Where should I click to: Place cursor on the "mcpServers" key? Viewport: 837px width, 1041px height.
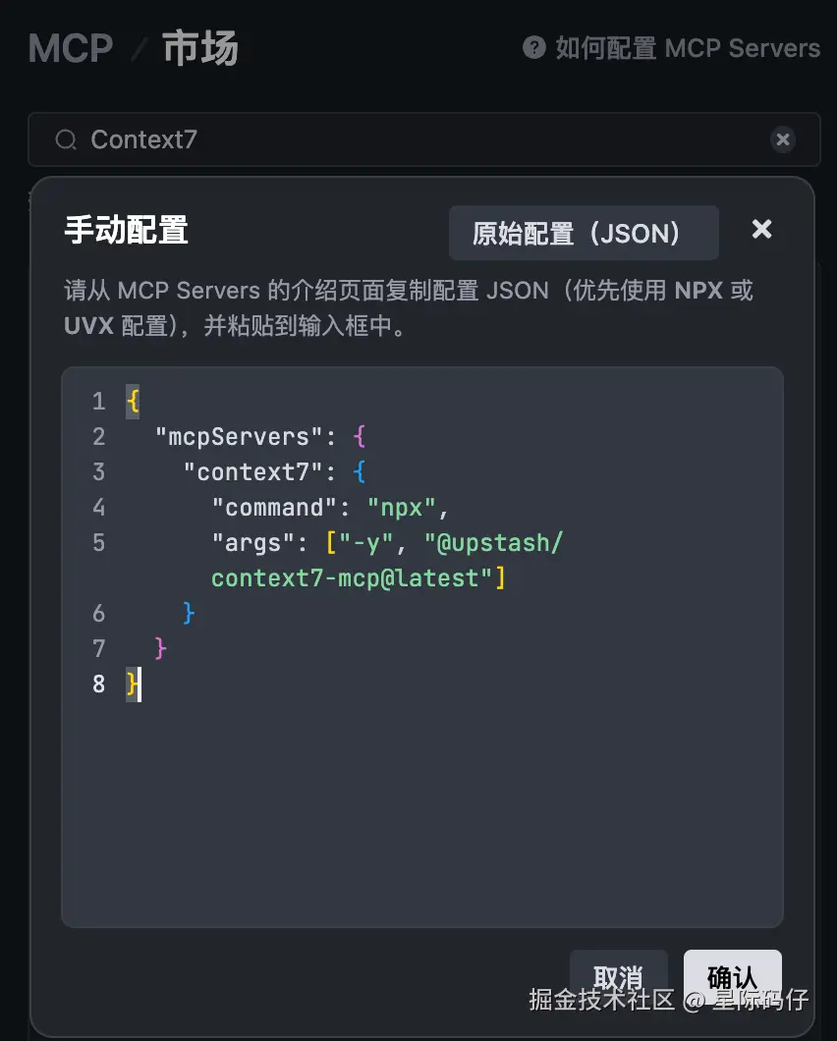240,437
